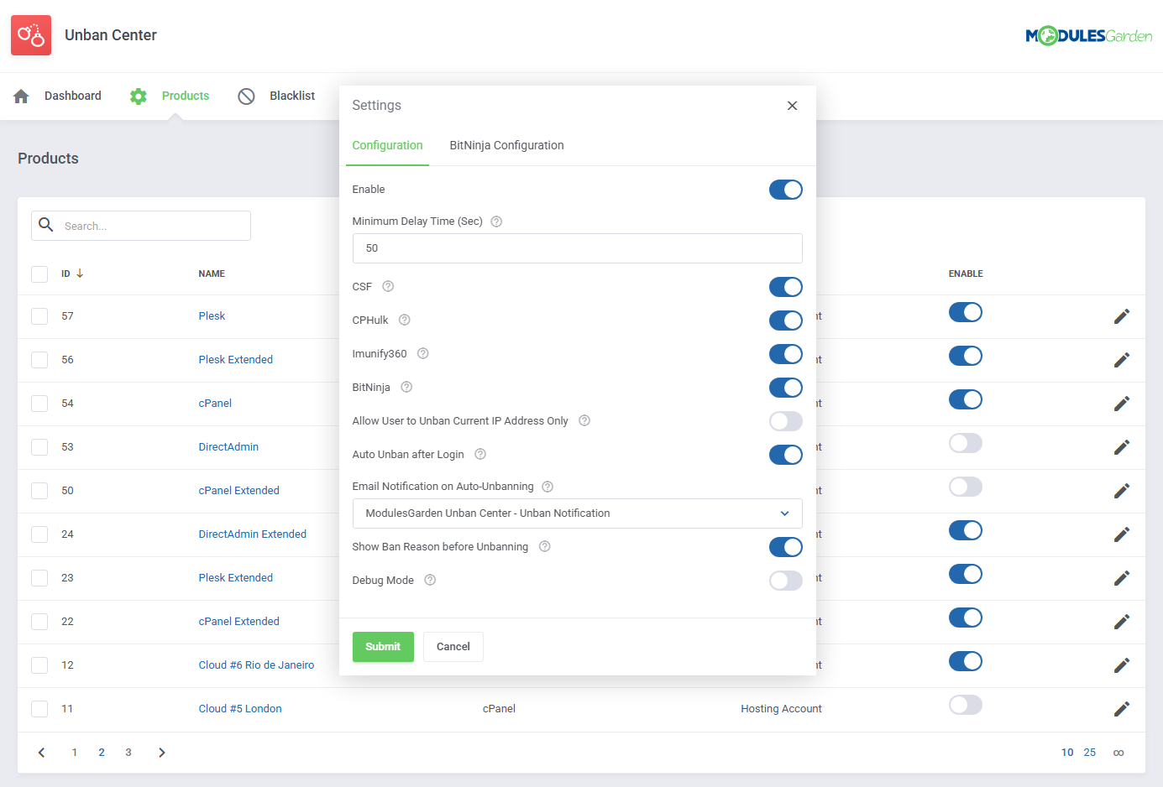Click the pencil edit icon for Plesk row
The height and width of the screenshot is (787, 1163).
click(x=1122, y=316)
